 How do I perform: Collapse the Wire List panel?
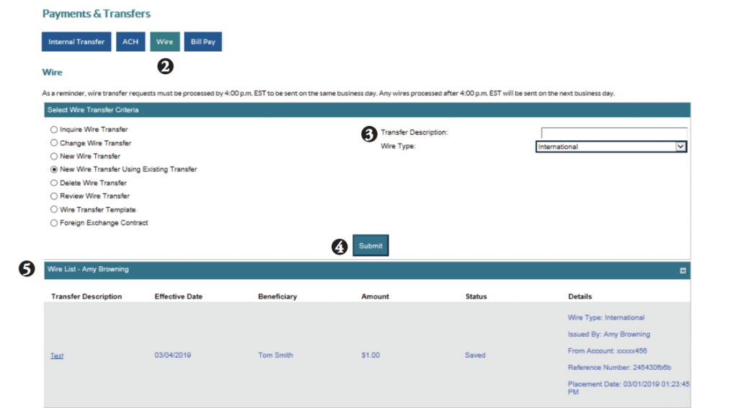click(x=683, y=271)
